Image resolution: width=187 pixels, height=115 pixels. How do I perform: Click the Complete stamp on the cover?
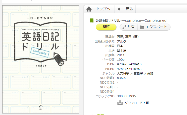(x=40, y=52)
